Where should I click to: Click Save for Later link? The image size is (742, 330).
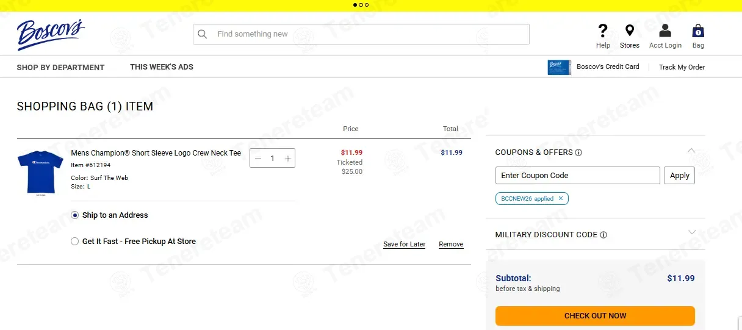tap(404, 244)
